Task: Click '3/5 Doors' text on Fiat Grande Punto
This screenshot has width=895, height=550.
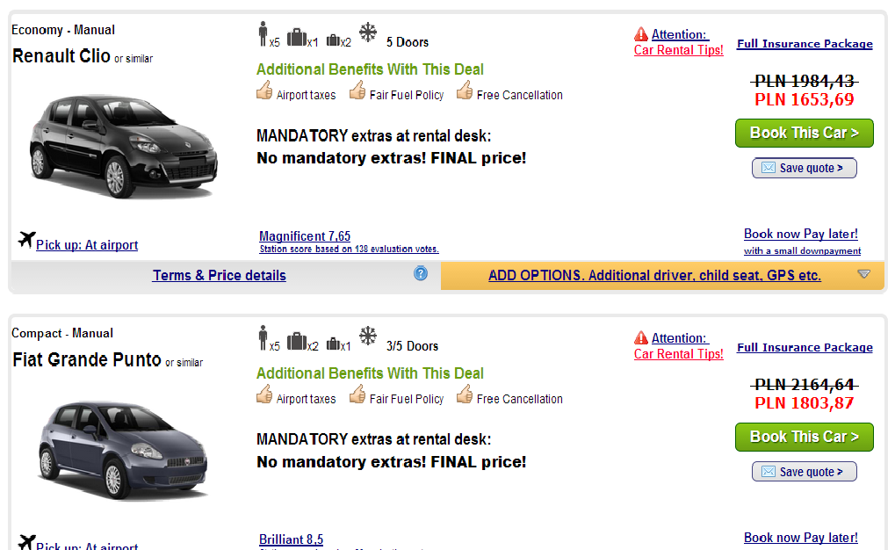Action: point(412,346)
